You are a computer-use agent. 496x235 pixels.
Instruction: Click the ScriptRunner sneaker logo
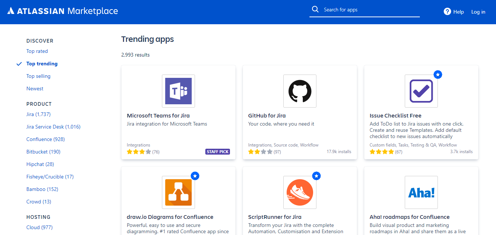pos(300,192)
